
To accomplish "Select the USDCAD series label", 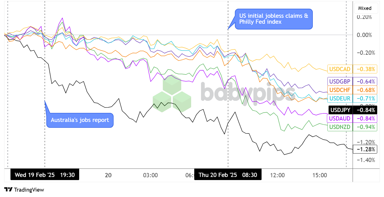I will [x=340, y=69].
